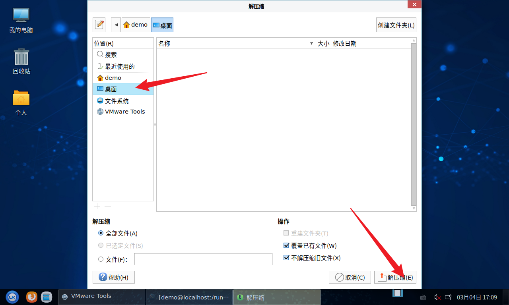
Task: Open 文件系统 in the sidebar
Action: pyautogui.click(x=123, y=101)
